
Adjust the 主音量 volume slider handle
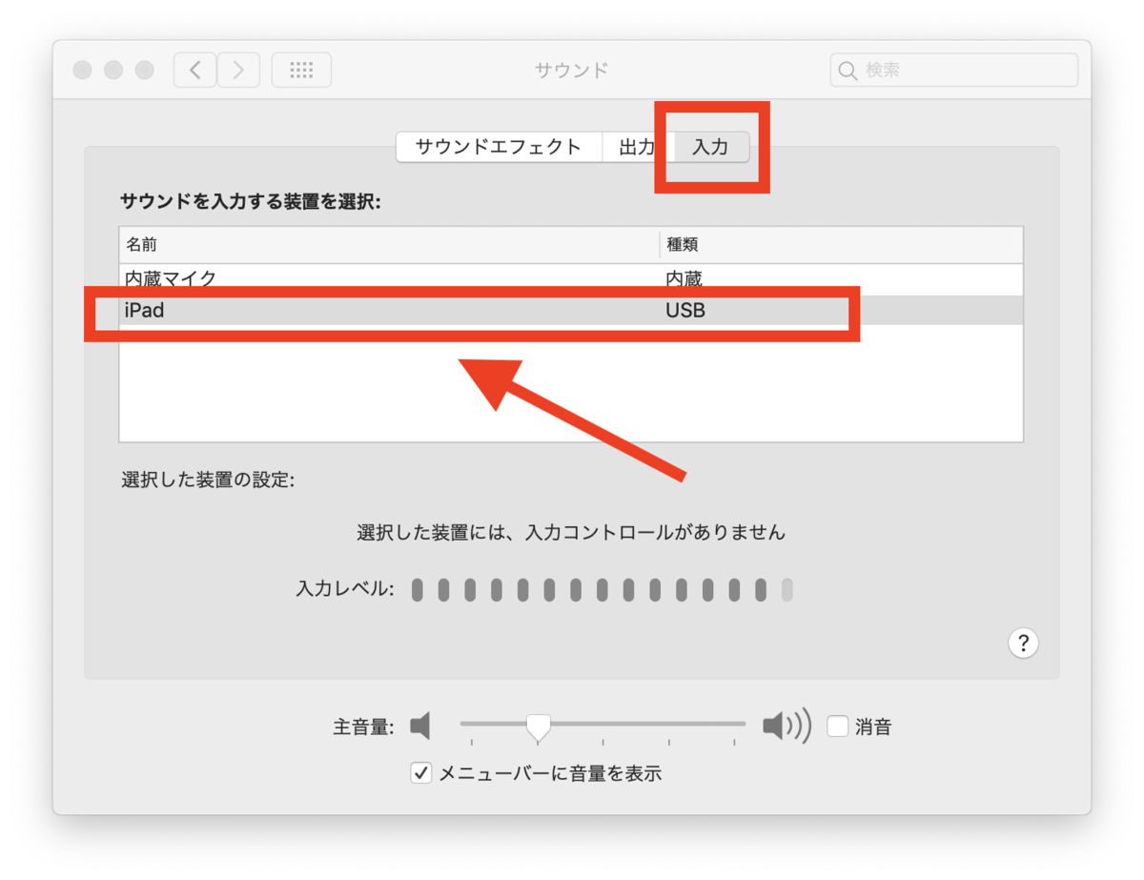coord(540,726)
